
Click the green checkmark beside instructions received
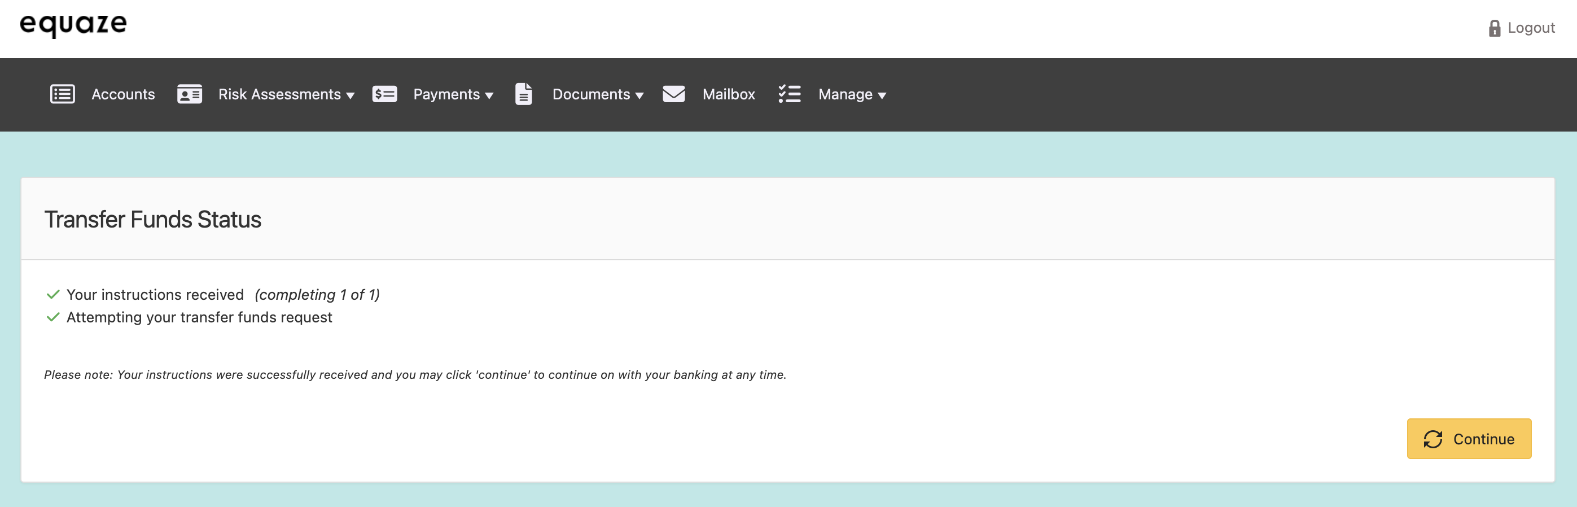(53, 295)
